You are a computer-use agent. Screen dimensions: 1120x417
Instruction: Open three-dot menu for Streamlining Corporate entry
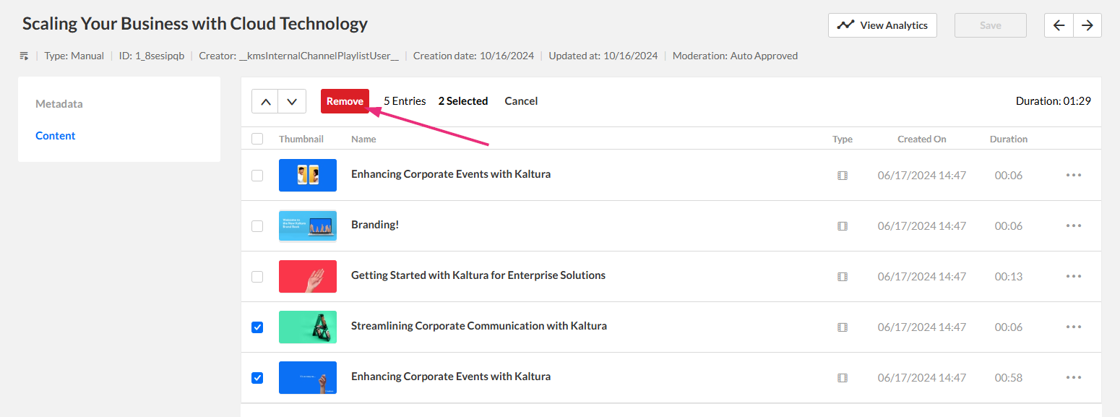tap(1073, 327)
